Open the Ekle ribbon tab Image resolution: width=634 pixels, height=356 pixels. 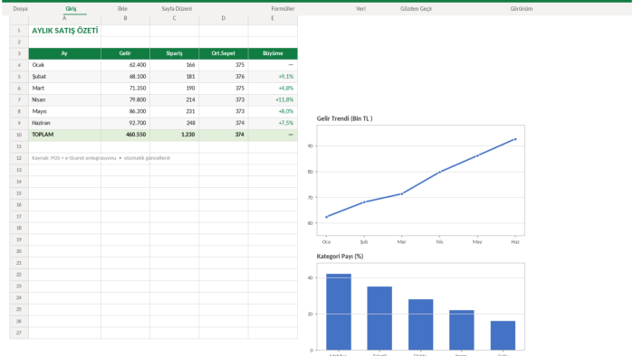point(122,8)
